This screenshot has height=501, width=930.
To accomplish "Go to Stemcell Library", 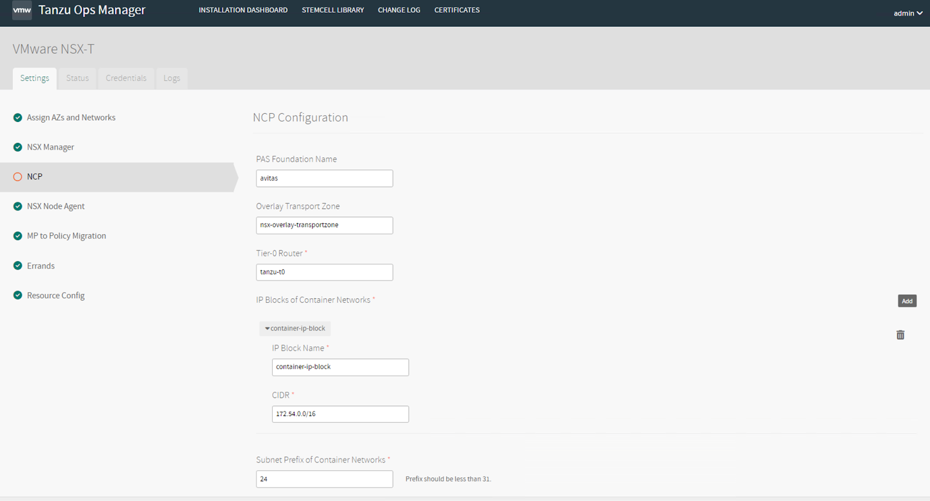I will point(332,10).
